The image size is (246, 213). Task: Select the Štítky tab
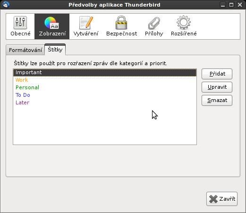(55, 50)
